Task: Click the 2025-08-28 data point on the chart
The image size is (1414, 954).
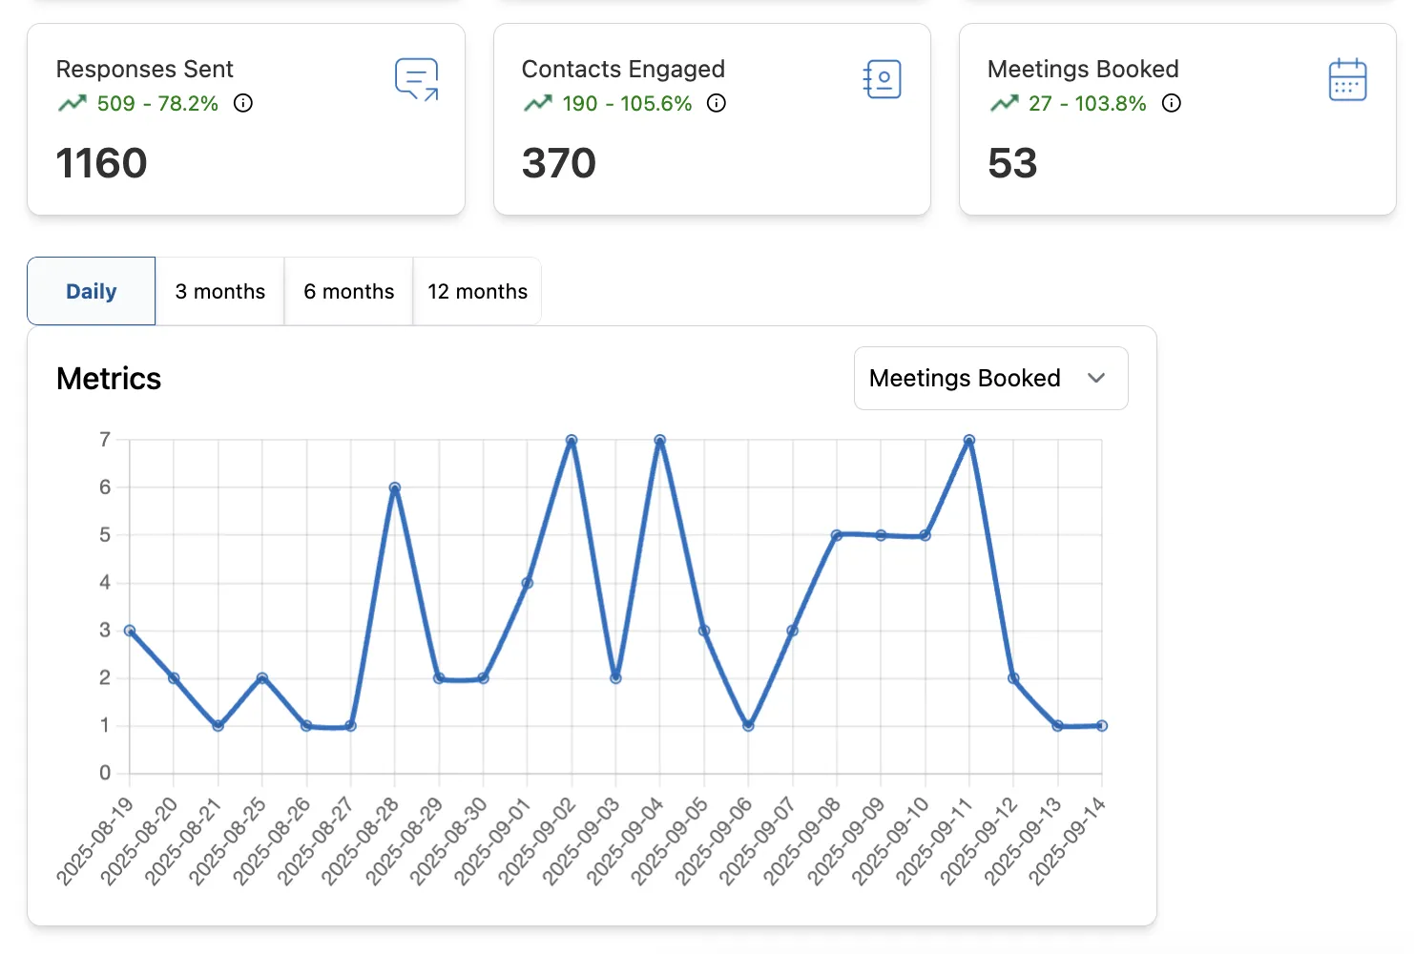Action: pos(393,487)
